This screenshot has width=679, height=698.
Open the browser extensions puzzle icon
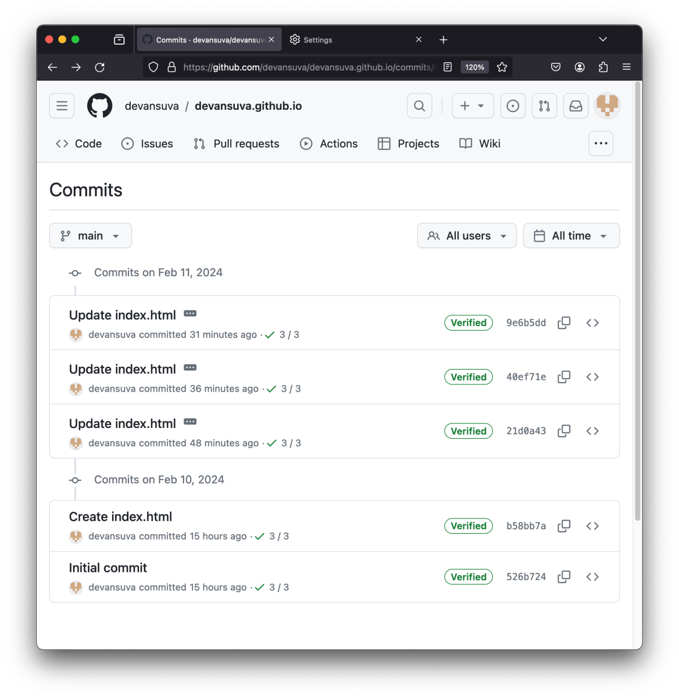[x=603, y=67]
